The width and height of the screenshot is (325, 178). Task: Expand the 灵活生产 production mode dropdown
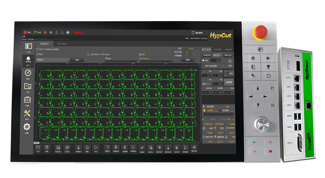tap(52, 60)
